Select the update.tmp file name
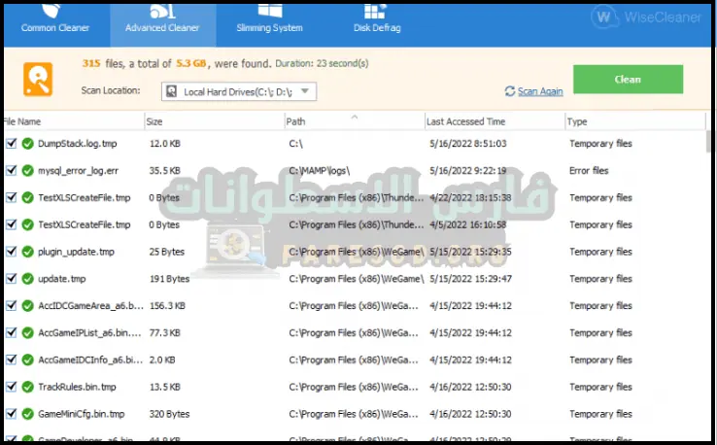717x445 pixels. click(62, 279)
